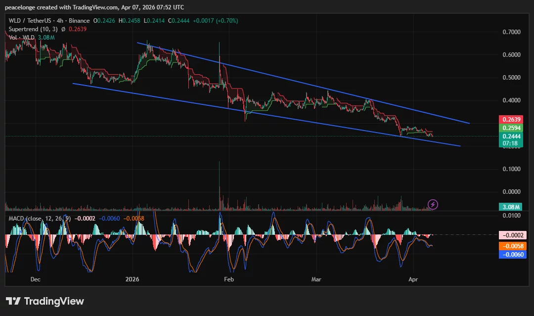Click the Vol · WLD indicator legend
The width and height of the screenshot is (534, 316).
click(x=21, y=37)
